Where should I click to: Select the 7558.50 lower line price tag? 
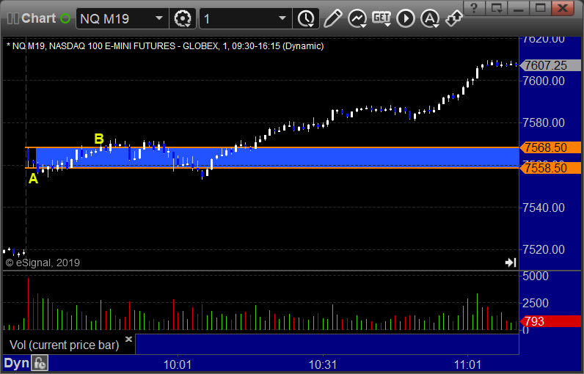pyautogui.click(x=550, y=168)
